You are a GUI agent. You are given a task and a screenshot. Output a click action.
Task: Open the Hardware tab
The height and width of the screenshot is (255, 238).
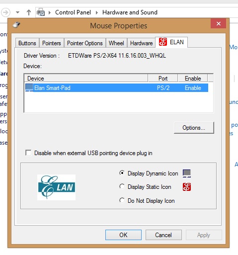click(141, 43)
